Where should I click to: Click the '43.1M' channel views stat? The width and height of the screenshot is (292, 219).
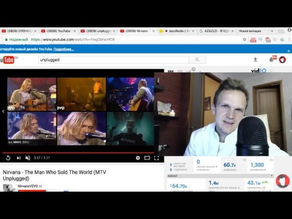(254, 183)
